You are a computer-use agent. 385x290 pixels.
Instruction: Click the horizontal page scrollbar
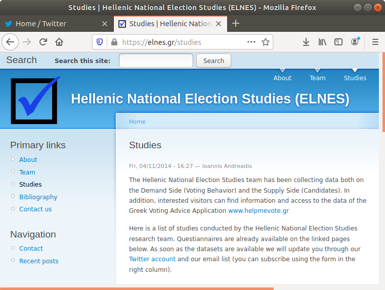click(137, 289)
